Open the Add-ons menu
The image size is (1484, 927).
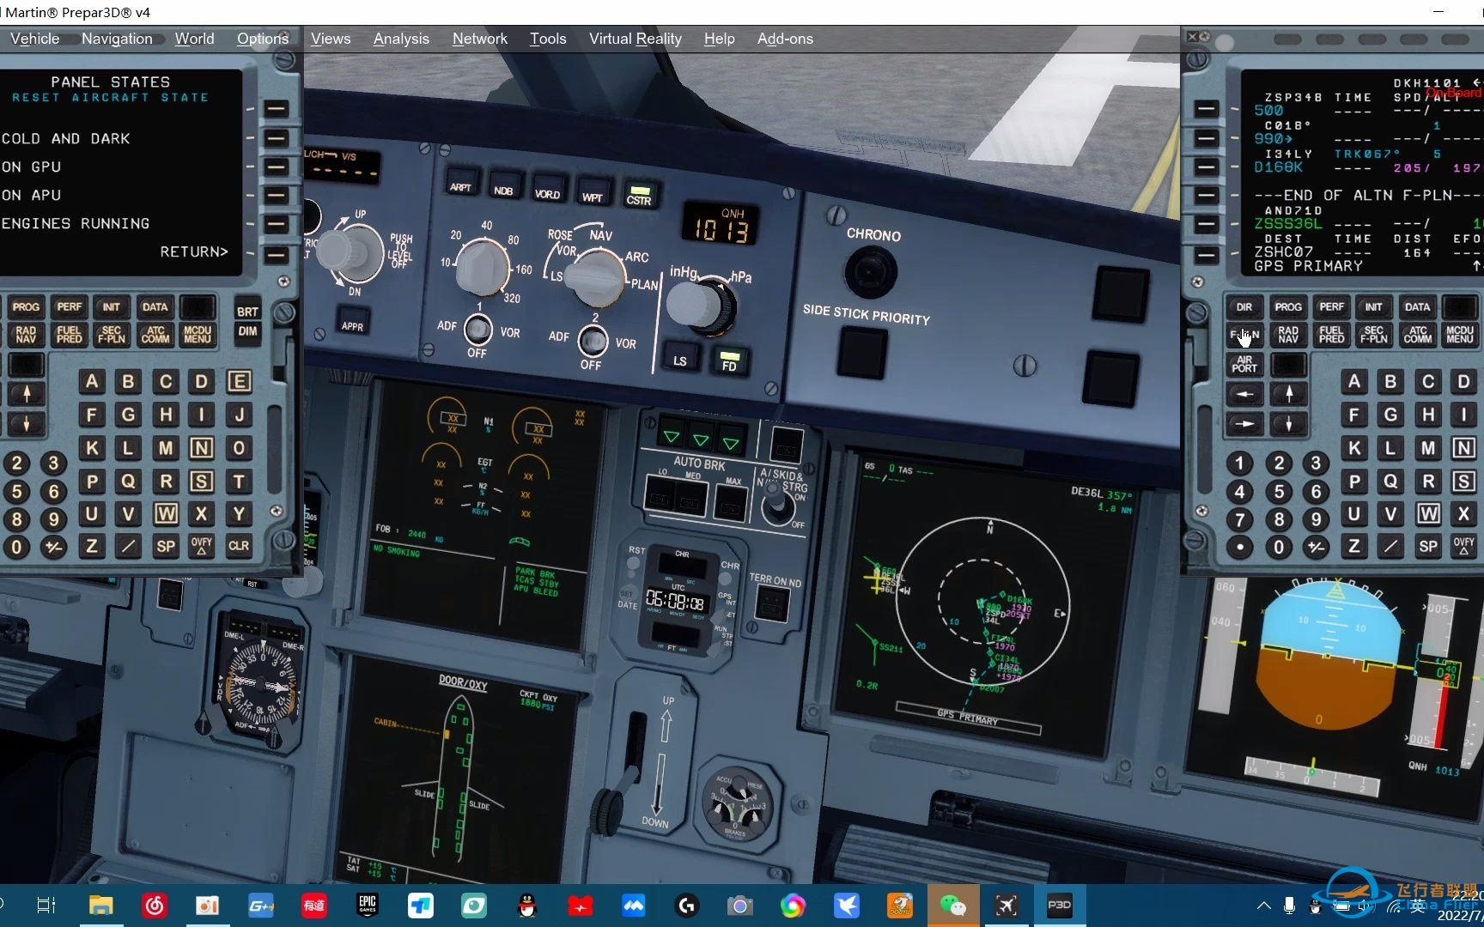pos(785,39)
